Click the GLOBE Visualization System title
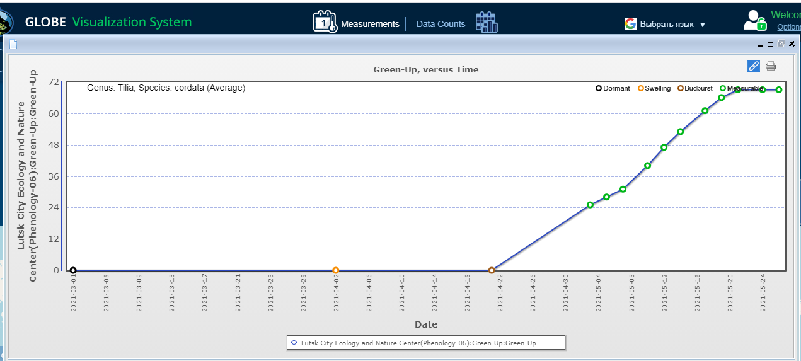801x361 pixels. [x=108, y=22]
